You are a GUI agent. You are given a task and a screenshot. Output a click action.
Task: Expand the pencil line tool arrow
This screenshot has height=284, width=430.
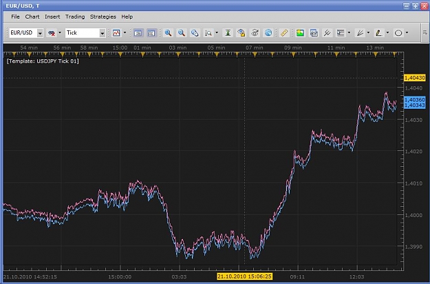coord(387,32)
